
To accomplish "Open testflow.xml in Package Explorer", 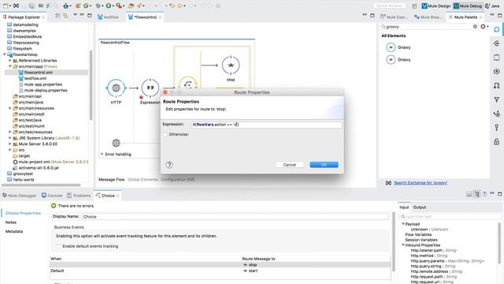I will (35, 78).
